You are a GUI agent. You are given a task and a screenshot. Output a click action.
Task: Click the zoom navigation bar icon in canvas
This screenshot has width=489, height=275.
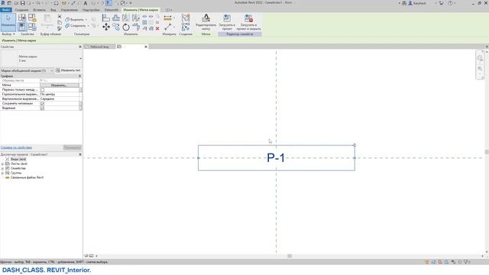480,68
